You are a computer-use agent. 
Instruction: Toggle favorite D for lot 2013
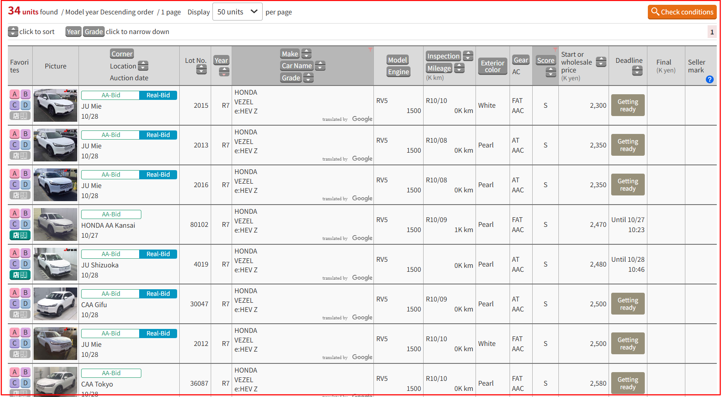(26, 145)
